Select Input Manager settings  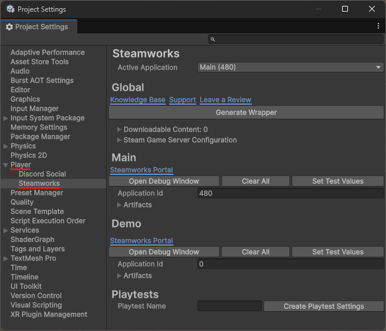click(x=35, y=108)
